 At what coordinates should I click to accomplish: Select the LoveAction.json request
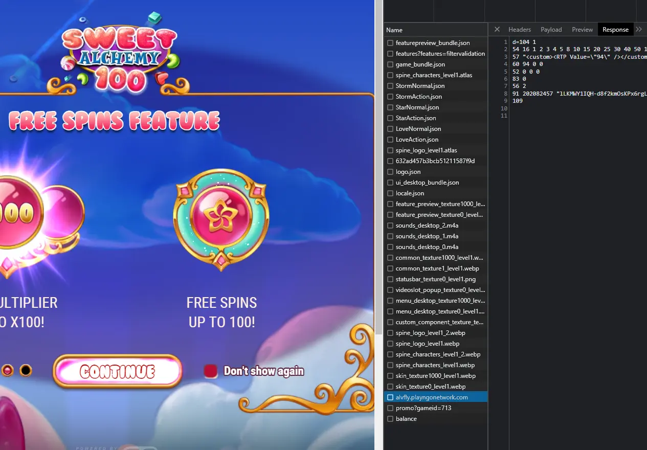pos(435,140)
